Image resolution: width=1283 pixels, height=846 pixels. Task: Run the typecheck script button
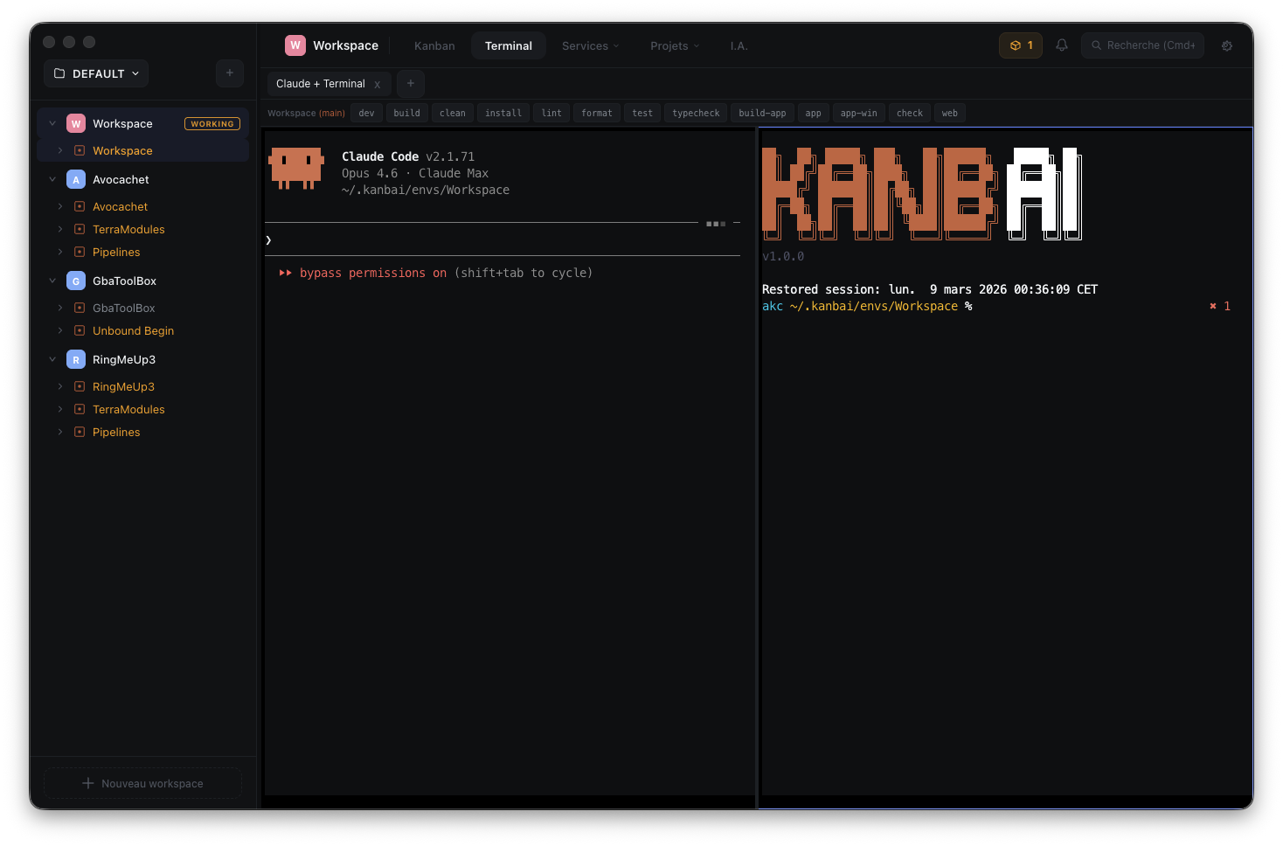tap(696, 113)
